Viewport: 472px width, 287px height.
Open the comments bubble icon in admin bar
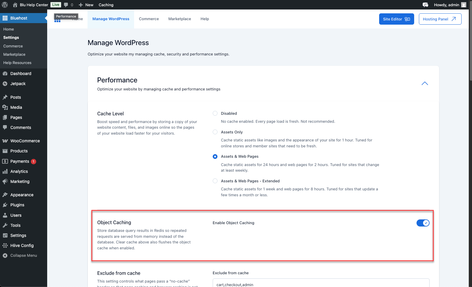(x=66, y=5)
